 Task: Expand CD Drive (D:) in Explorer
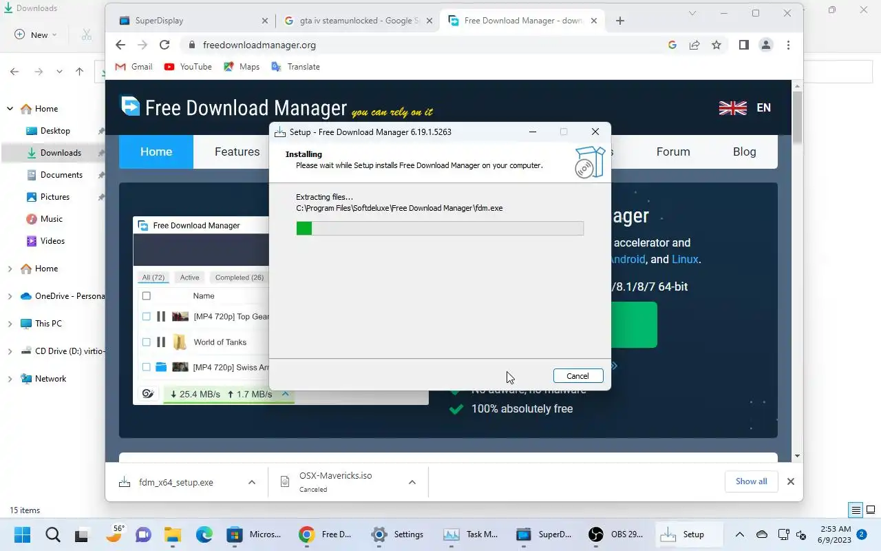[10, 351]
